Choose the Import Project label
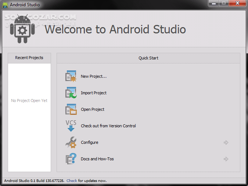This screenshot has height=186, width=248. pos(94,93)
